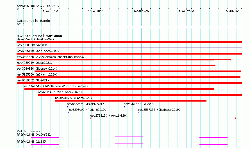Image resolution: width=250 pixels, height=148 pixels.
Task: Open the Cytogenetic Bands track heading
Action: pyautogui.click(x=33, y=21)
